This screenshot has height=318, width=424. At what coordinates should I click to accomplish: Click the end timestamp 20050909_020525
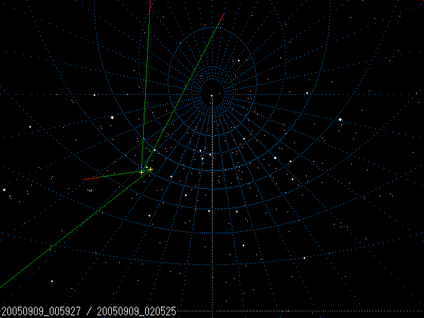pos(136,311)
